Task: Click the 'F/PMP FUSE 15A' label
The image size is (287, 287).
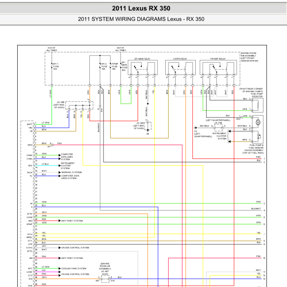Action: (115, 66)
